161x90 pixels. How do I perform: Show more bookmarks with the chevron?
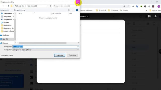tap(146, 10)
